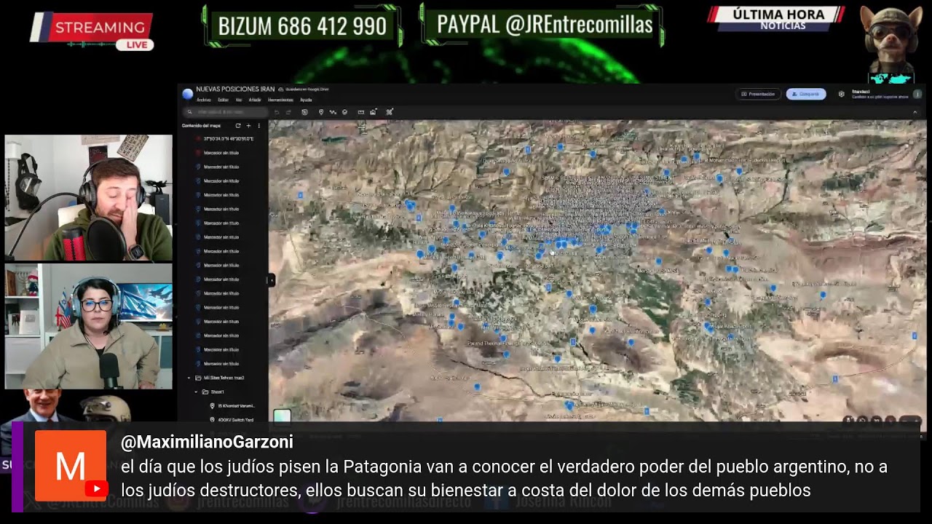Open the Ayuda menu

[306, 100]
